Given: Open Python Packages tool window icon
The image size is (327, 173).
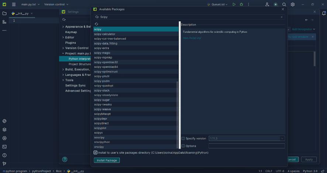Looking at the screenshot, I should tap(4, 121).
